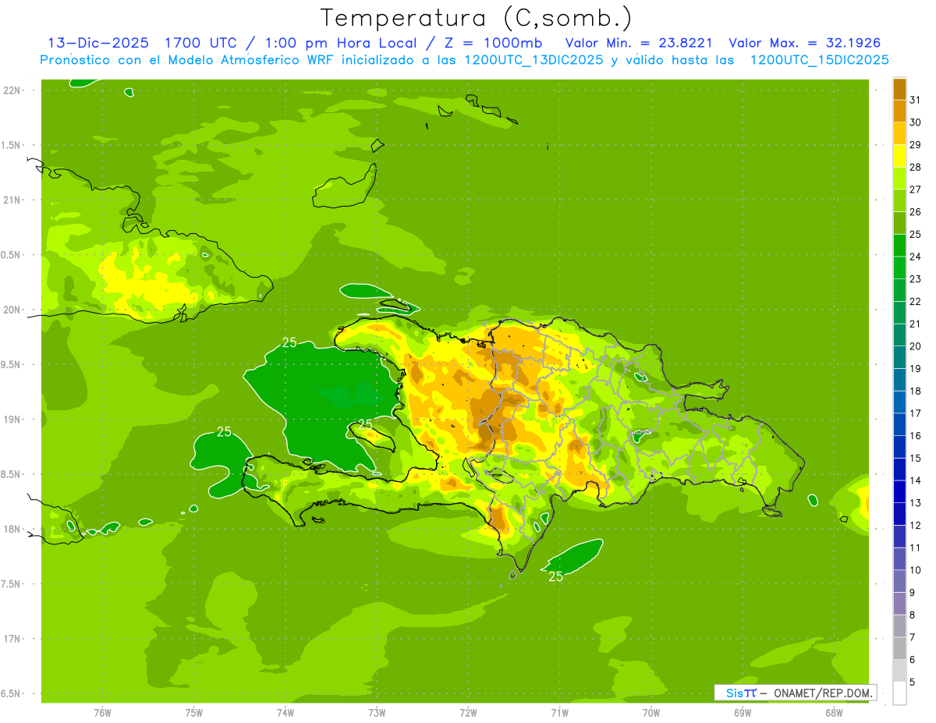The height and width of the screenshot is (723, 936).
Task: Click the legend value label "5"
Action: [x=913, y=682]
